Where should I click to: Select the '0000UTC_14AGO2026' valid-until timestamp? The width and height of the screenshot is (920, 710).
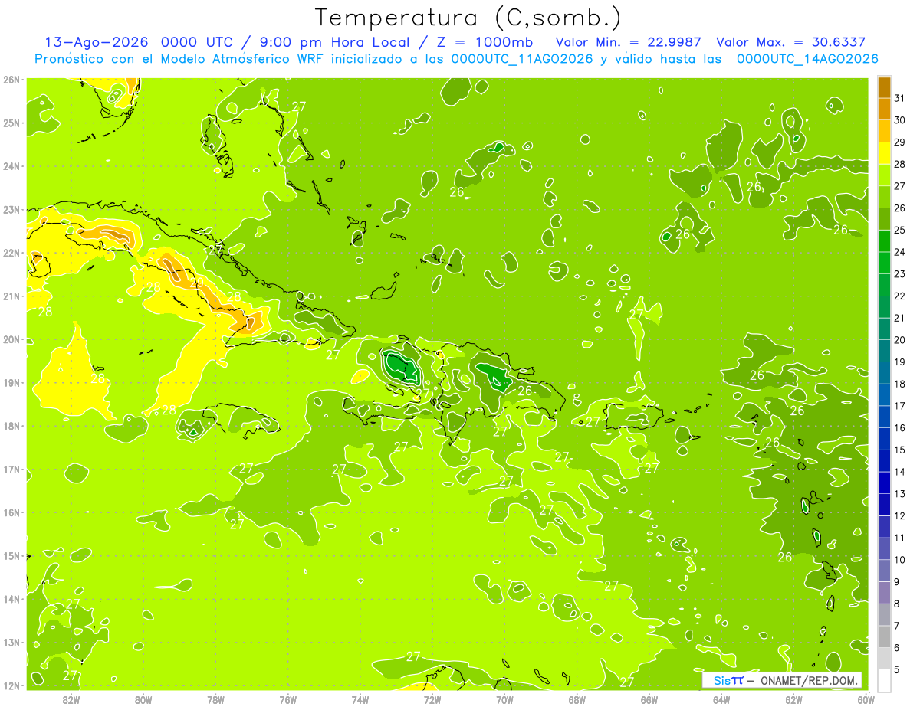(807, 59)
